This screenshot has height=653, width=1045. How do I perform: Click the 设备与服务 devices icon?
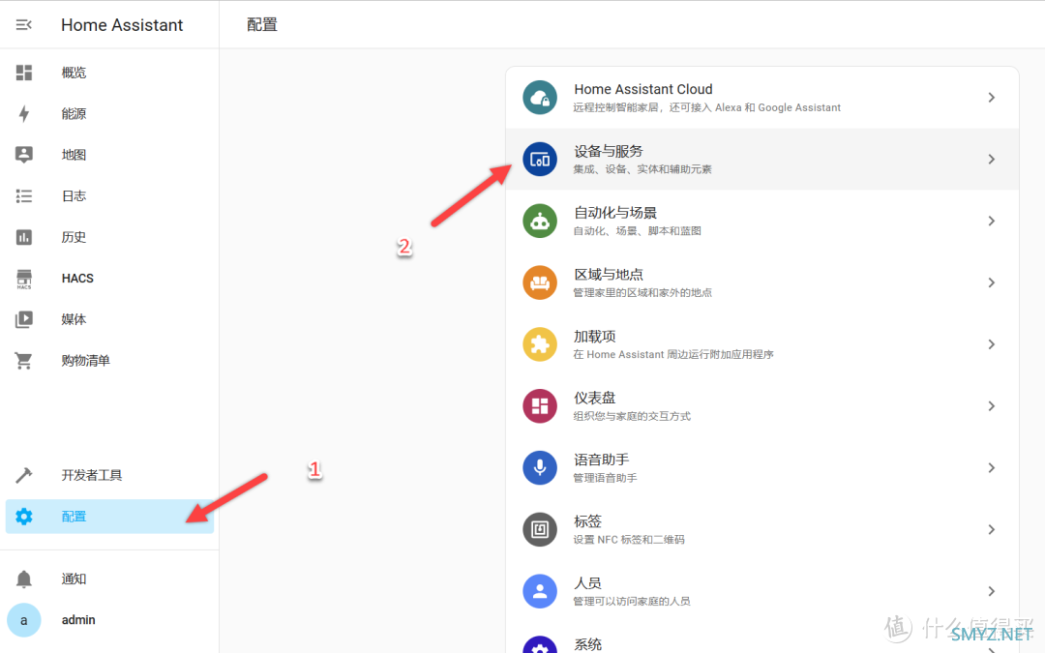click(x=540, y=160)
